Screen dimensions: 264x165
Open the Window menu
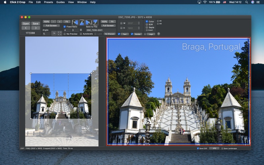click(x=82, y=2)
